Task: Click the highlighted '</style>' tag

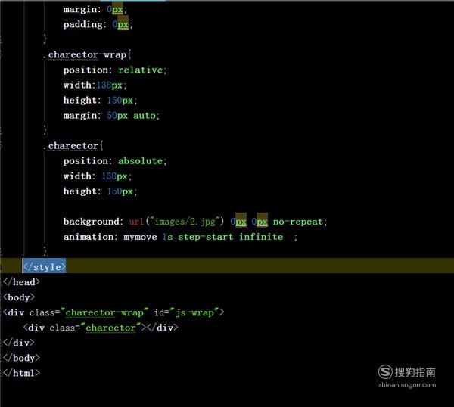Action: 45,267
